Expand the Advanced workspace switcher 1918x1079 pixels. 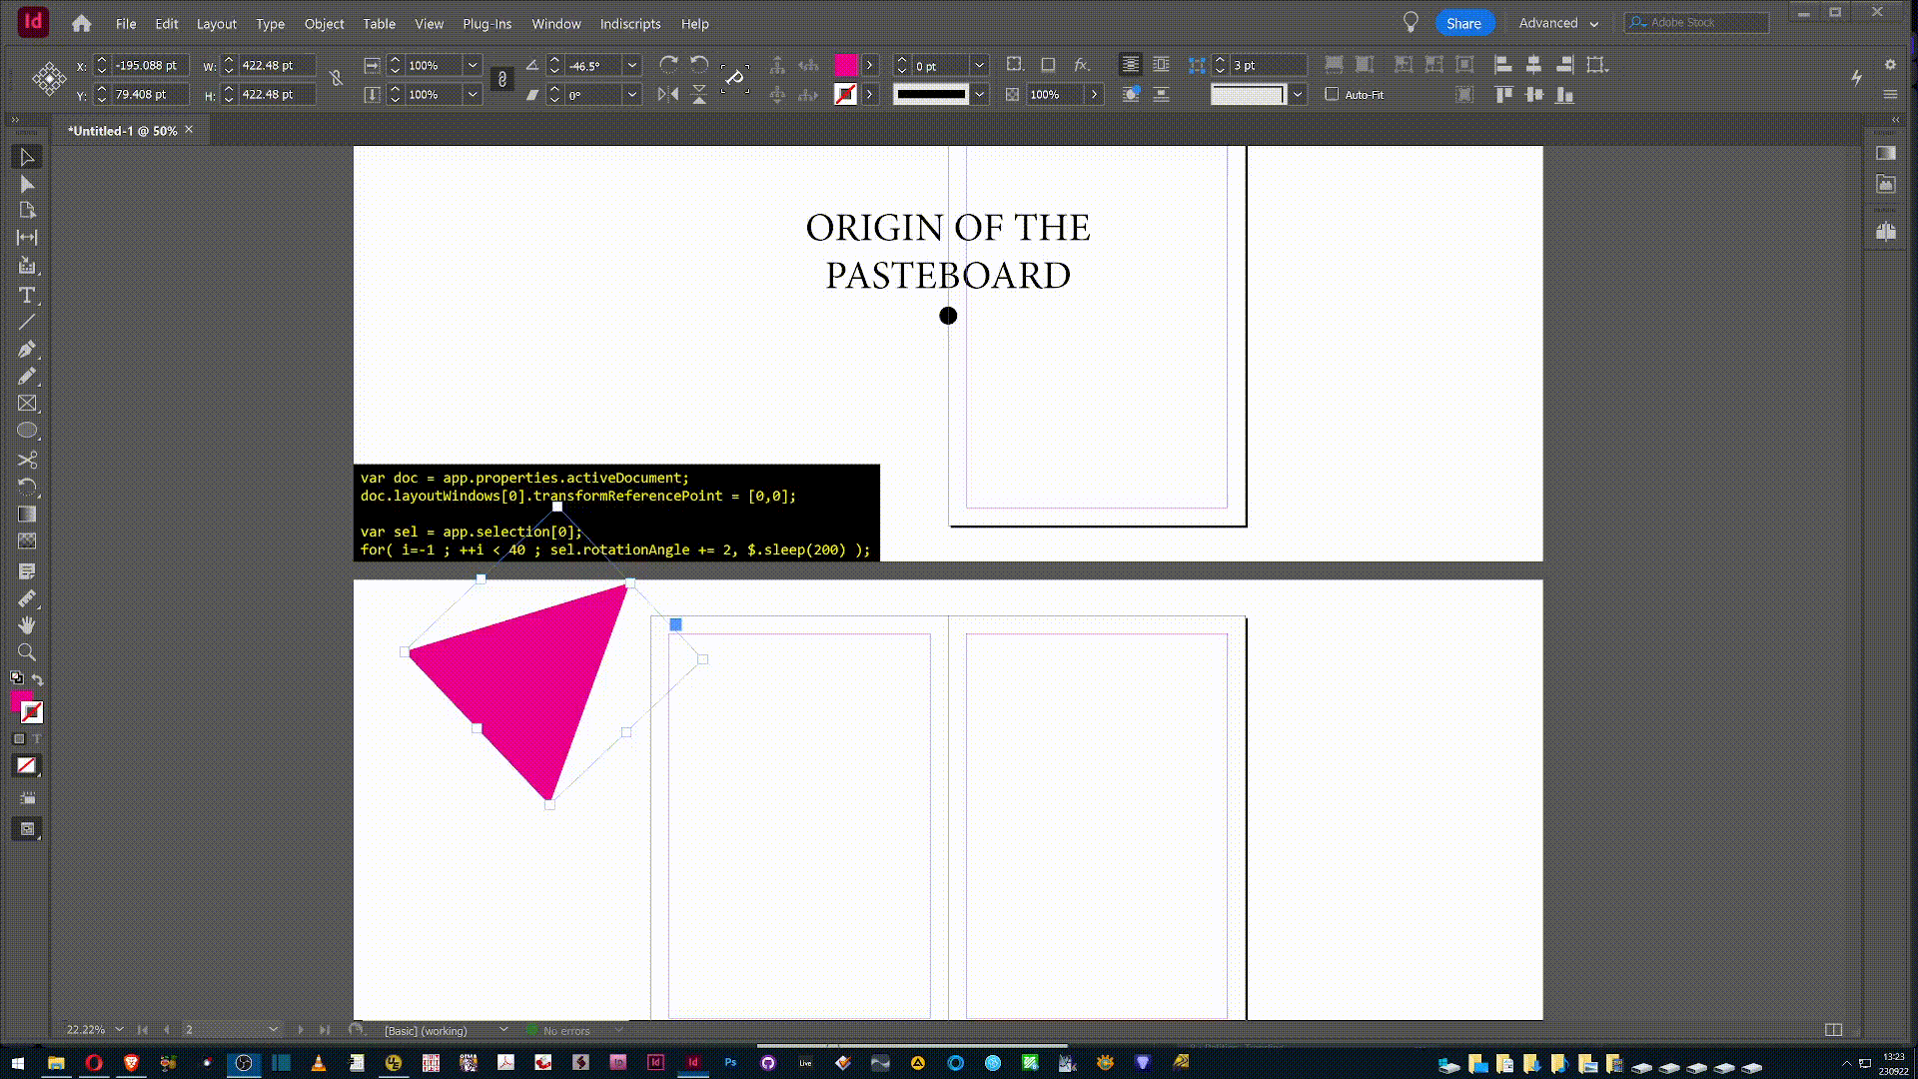[1558, 23]
